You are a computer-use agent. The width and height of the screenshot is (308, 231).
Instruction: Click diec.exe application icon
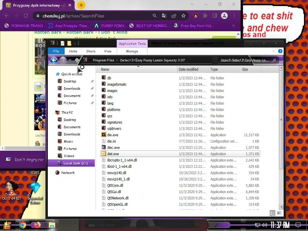click(104, 147)
